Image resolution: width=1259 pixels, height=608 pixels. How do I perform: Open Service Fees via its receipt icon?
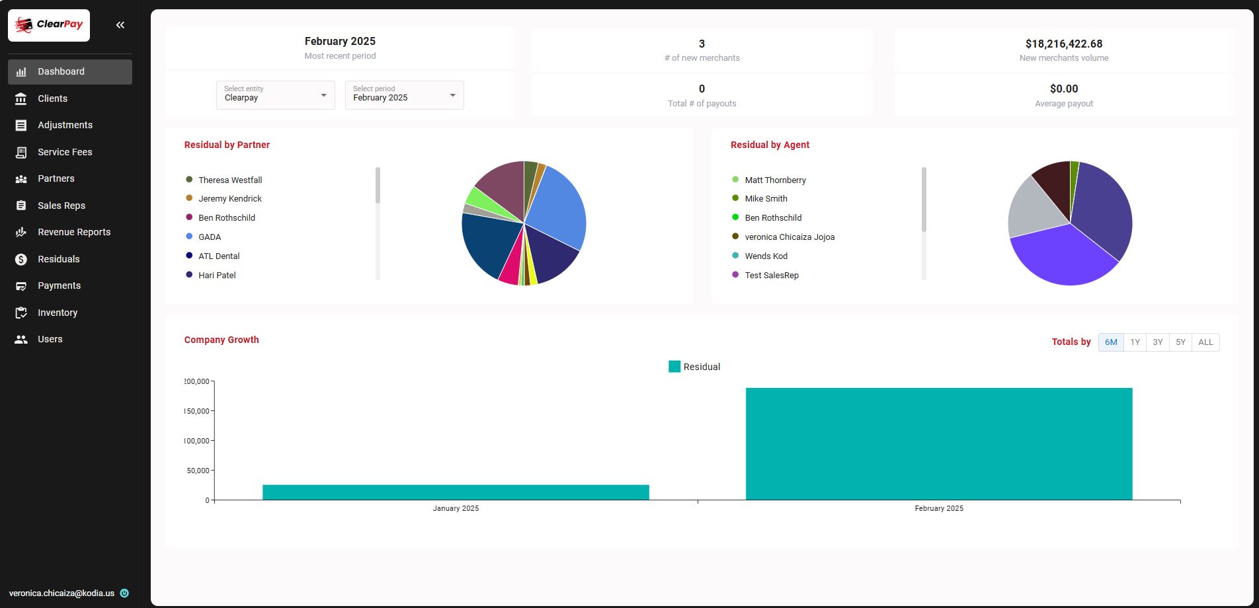pyautogui.click(x=21, y=152)
